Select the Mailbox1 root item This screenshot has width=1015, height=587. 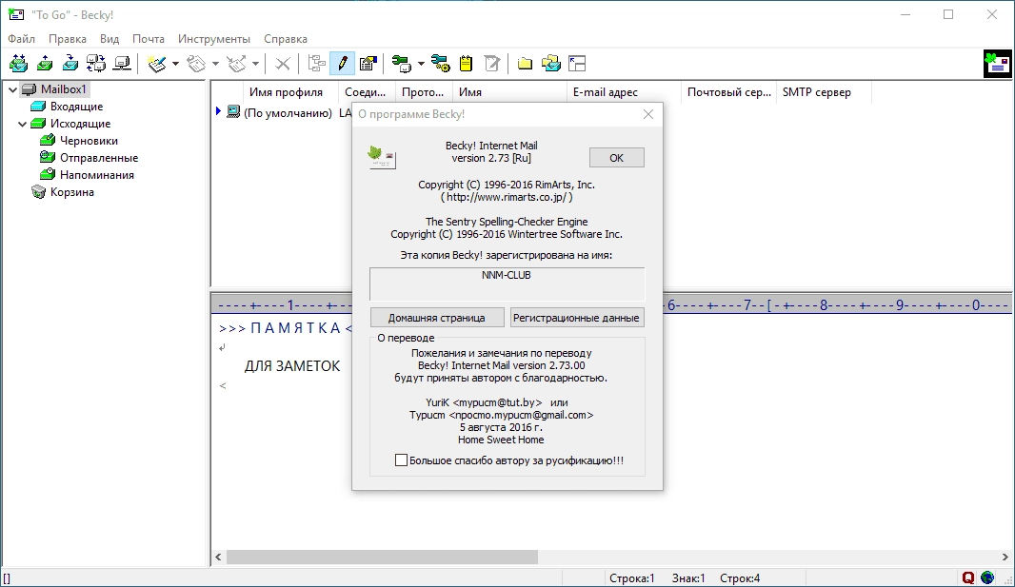point(64,89)
